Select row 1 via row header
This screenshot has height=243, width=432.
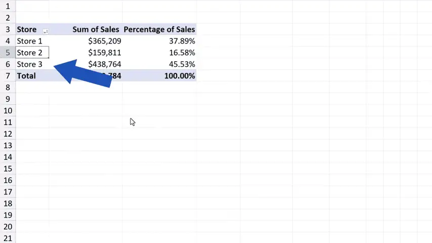[8, 6]
